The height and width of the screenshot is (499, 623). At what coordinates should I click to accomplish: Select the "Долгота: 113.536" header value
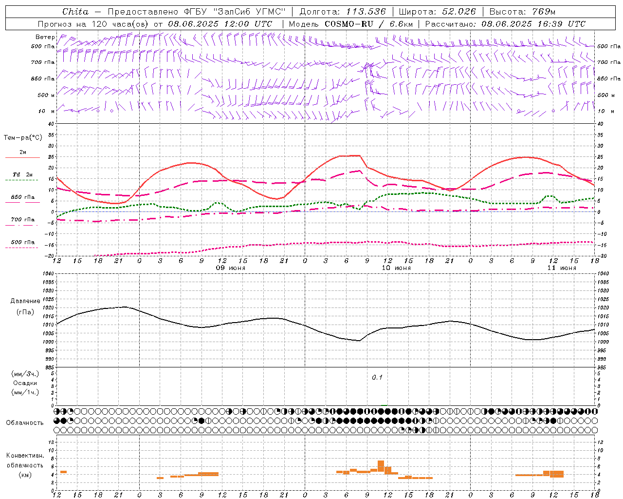pos(343,12)
